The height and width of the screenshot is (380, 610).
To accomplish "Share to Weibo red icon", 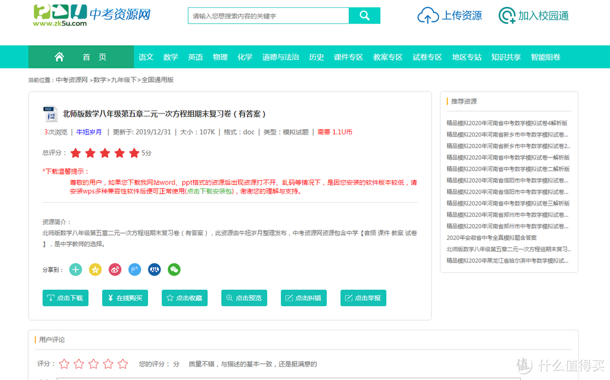I will tap(115, 269).
